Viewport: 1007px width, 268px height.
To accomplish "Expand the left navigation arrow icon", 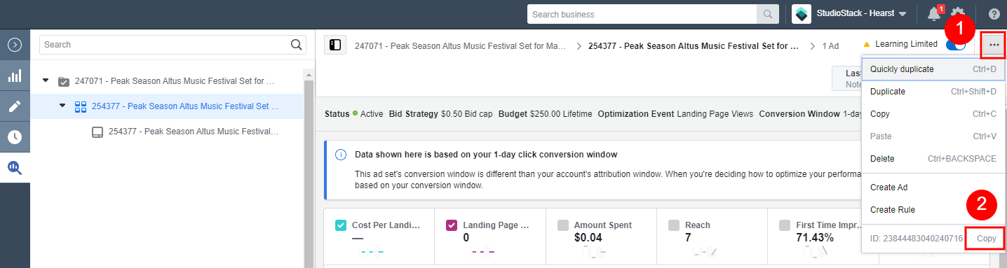I will [15, 45].
